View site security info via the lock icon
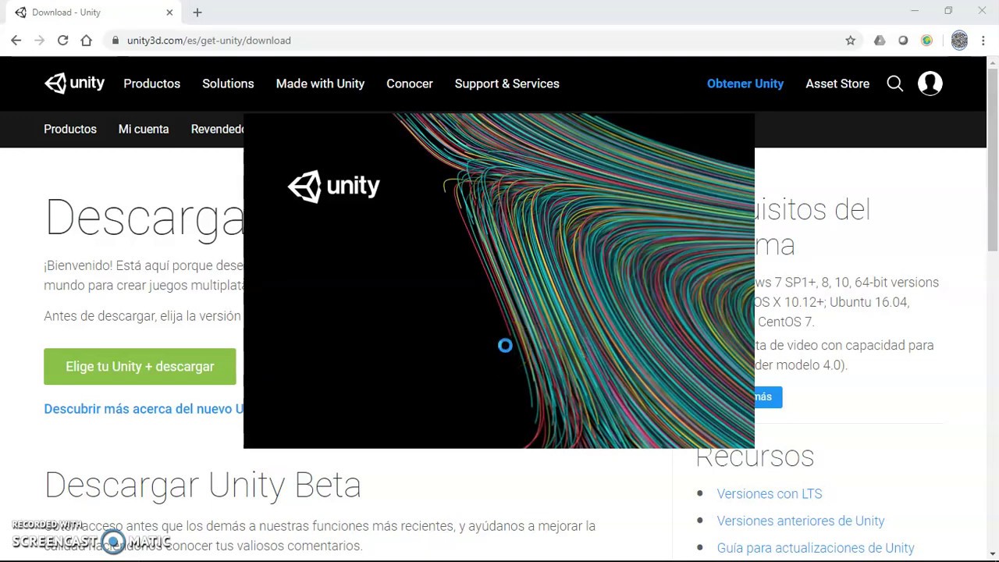Screen dimensions: 999x562 [x=116, y=41]
